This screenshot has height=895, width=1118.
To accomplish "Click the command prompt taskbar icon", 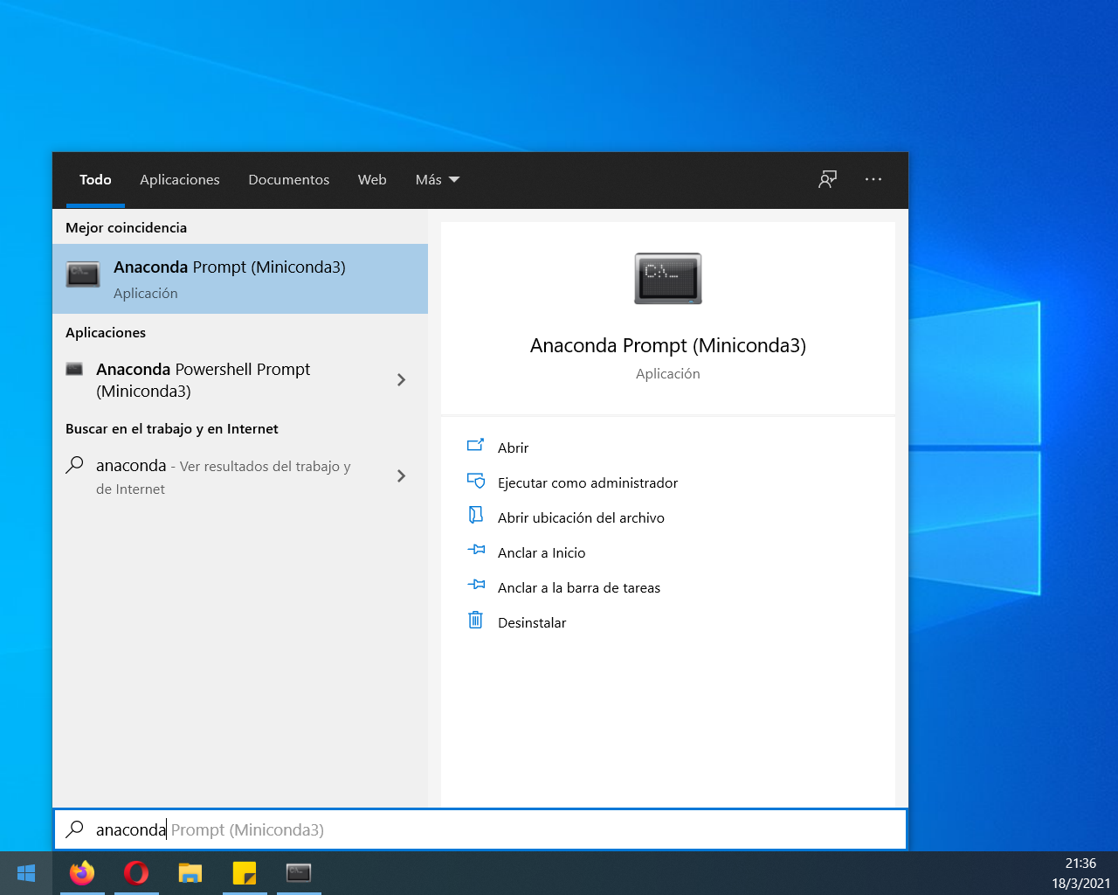I will pos(299,873).
